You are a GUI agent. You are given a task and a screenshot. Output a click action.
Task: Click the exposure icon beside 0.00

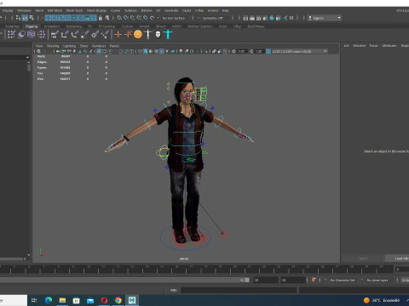233,51
